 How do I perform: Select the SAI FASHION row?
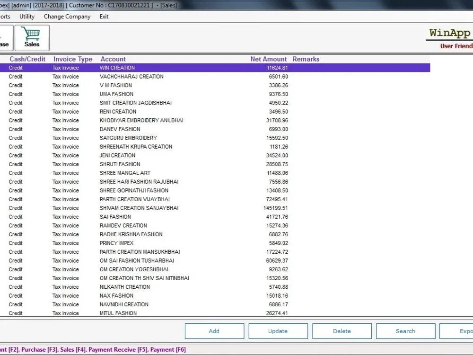pos(215,217)
